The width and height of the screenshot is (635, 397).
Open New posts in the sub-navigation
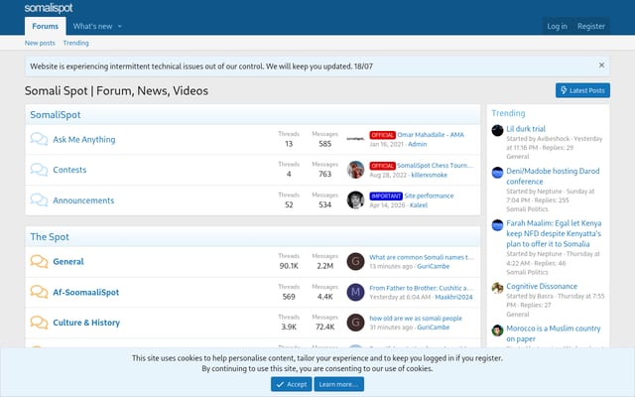coord(40,43)
